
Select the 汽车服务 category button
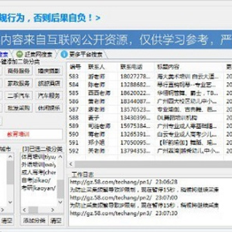coord(49,95)
